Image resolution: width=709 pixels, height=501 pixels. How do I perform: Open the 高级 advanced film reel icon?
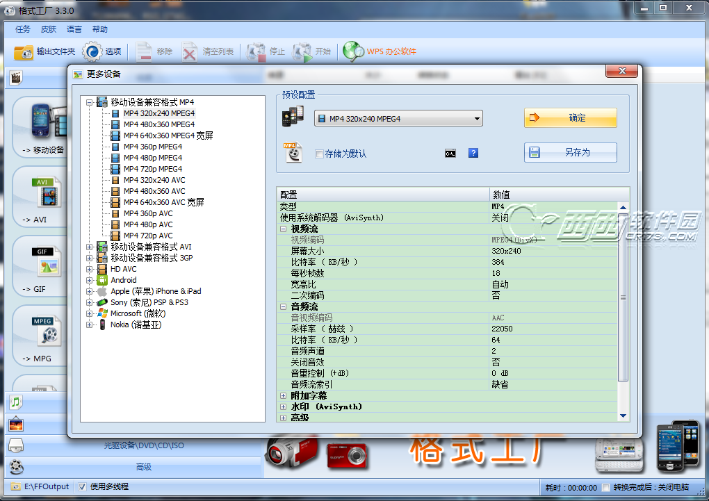(16, 467)
